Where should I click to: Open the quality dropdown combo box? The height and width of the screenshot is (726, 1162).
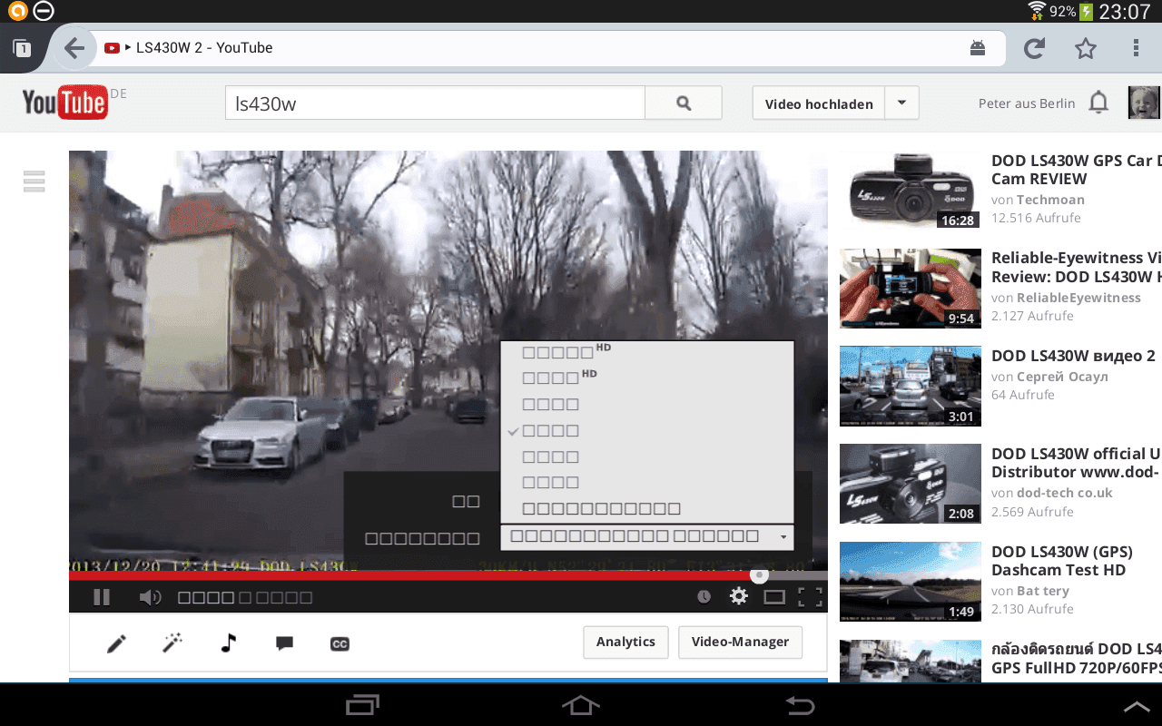(x=647, y=536)
